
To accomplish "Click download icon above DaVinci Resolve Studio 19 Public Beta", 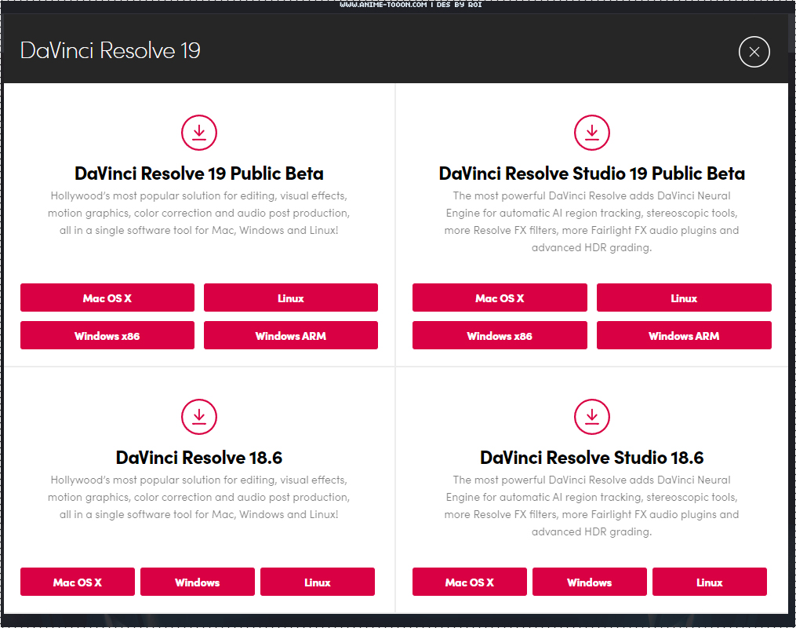I will coord(592,133).
